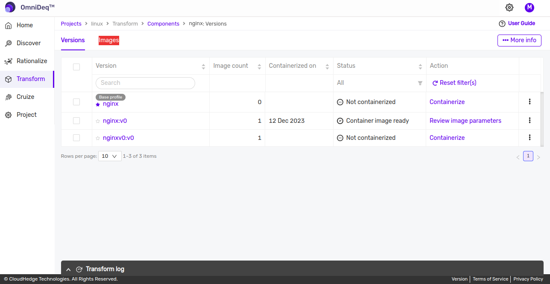Open the three-dot menu for nginx row
Viewport: 550px width, 284px height.
[x=530, y=101]
